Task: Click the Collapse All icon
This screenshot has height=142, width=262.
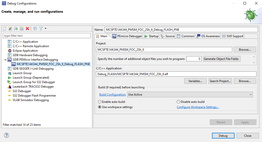Action: click(x=35, y=29)
